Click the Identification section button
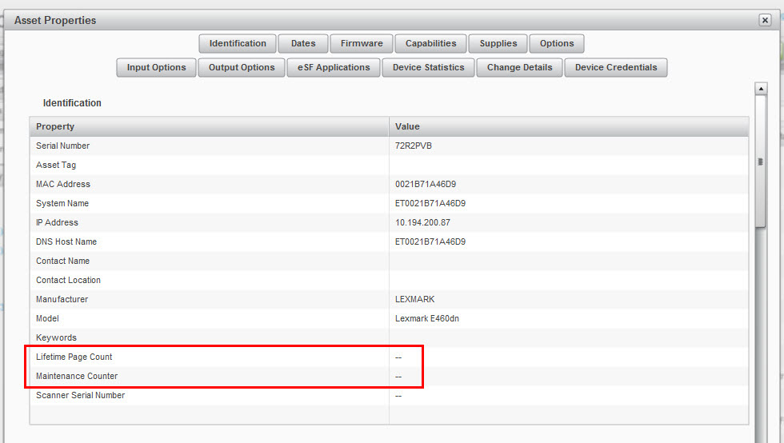 tap(238, 43)
